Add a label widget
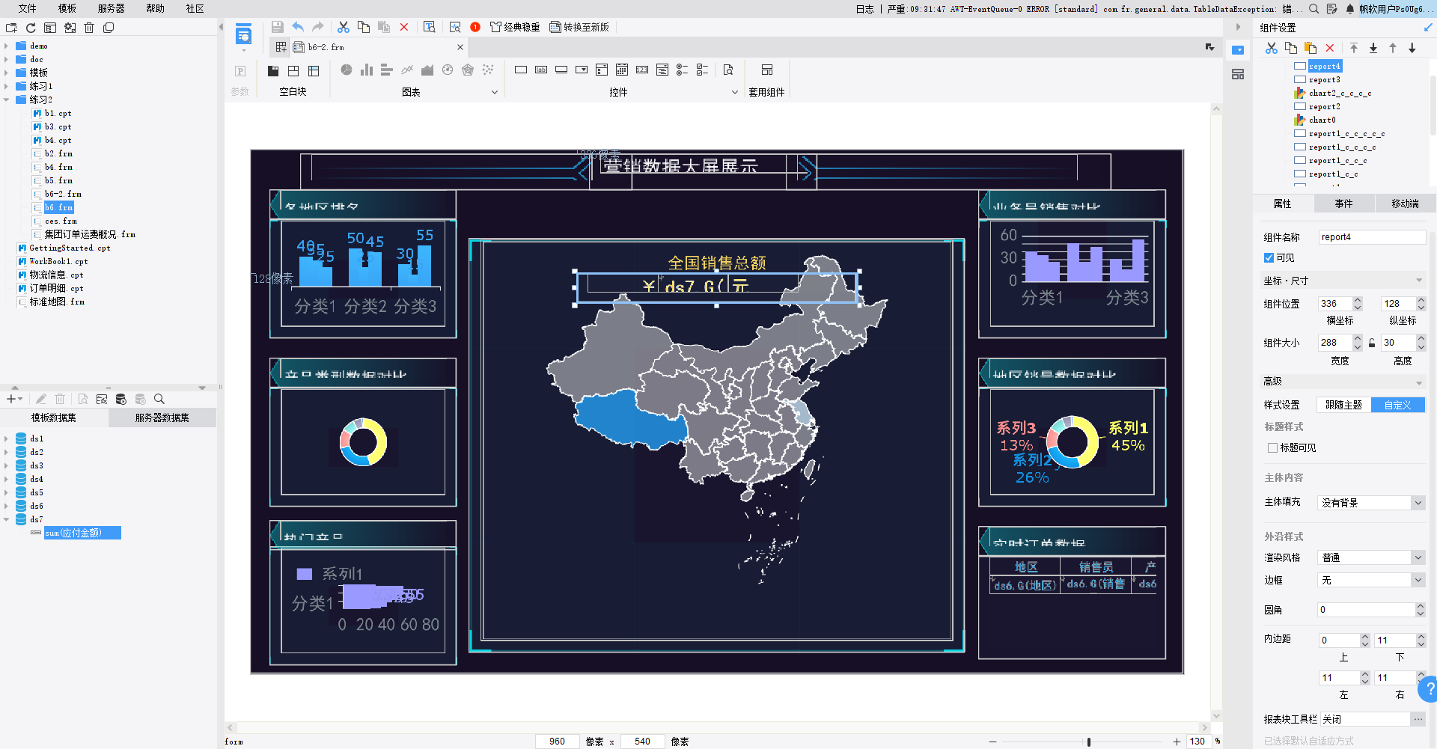 point(541,70)
